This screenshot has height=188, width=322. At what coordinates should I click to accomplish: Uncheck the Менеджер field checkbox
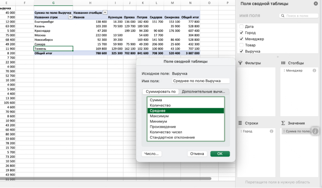point(241,39)
